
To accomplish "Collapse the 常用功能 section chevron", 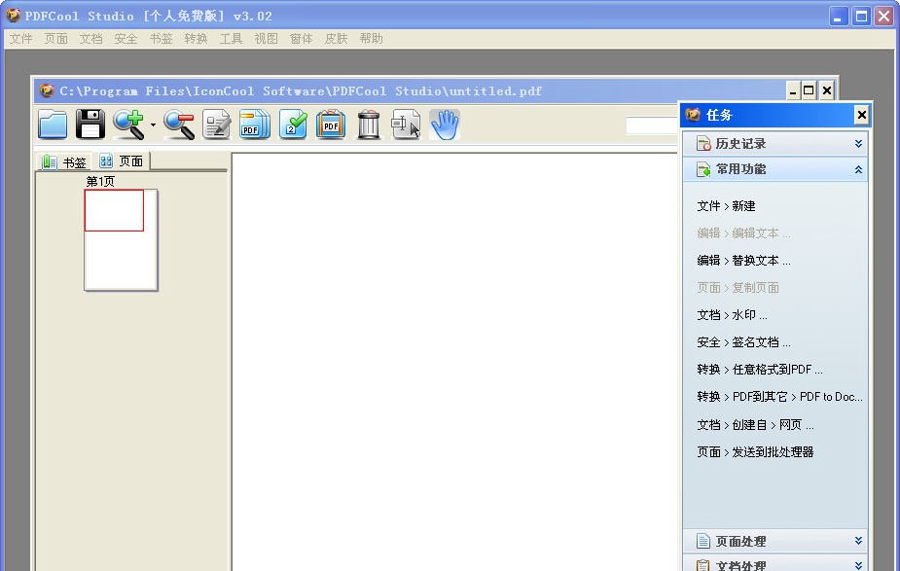I will coord(858,169).
